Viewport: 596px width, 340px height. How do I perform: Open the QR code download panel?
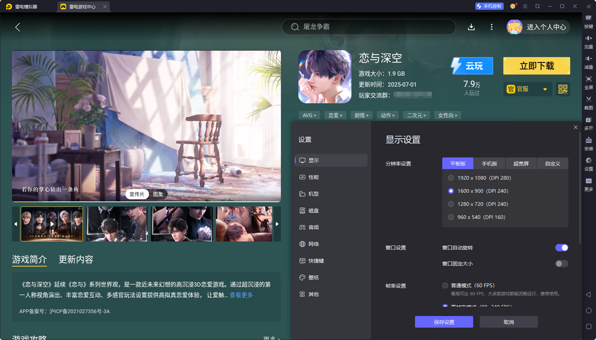[563, 89]
